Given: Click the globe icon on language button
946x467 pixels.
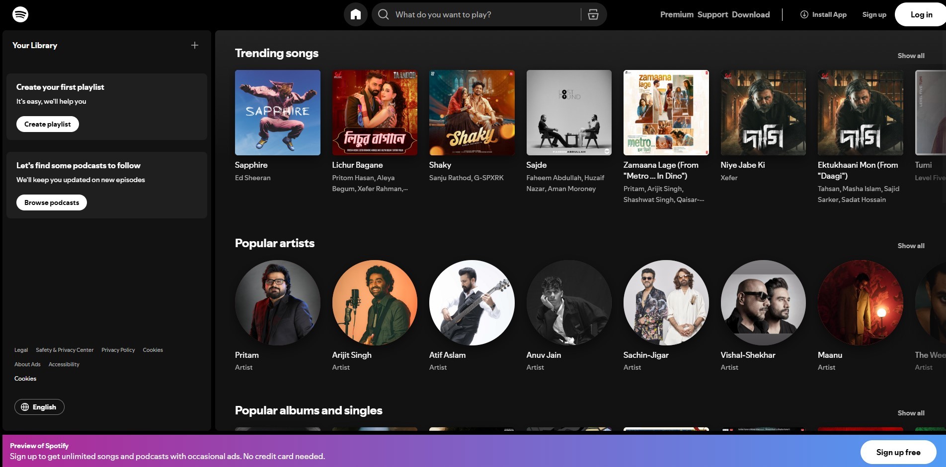Looking at the screenshot, I should (x=25, y=407).
